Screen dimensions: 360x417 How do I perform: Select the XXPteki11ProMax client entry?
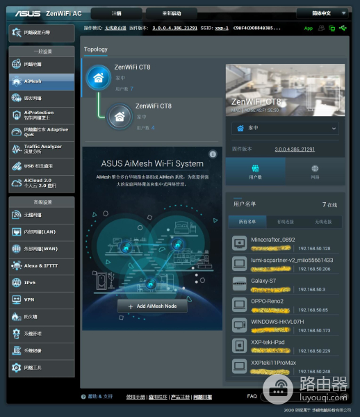285,366
